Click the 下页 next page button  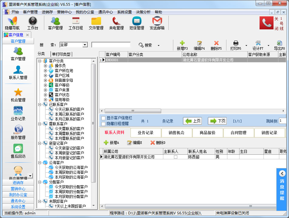(217, 121)
